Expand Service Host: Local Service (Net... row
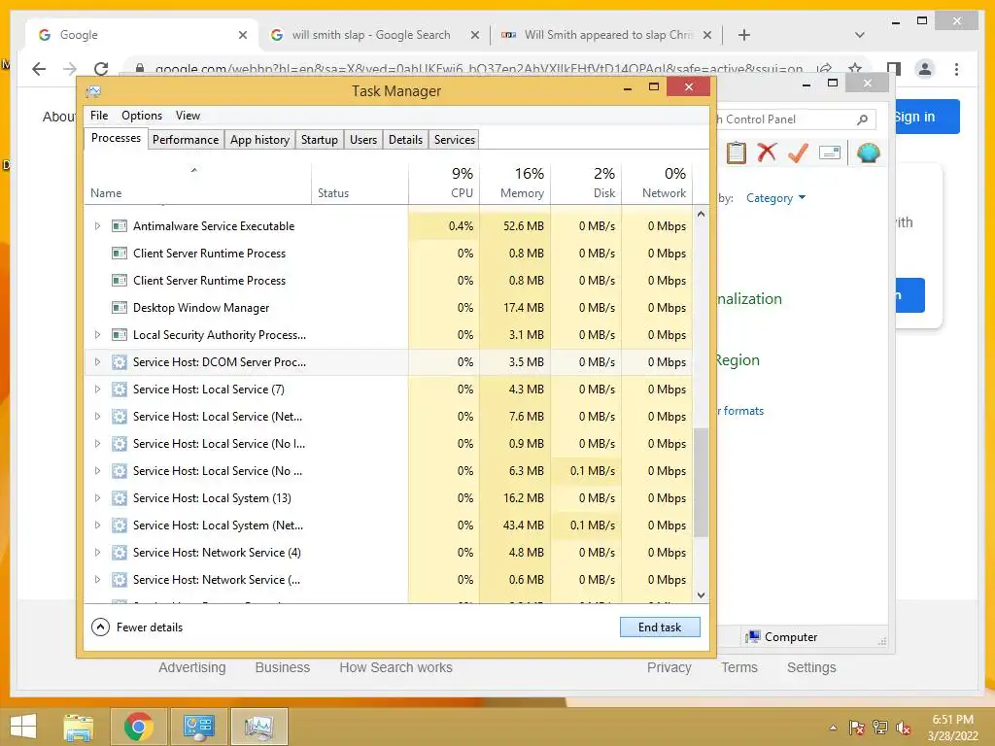The width and height of the screenshot is (995, 746). click(97, 417)
